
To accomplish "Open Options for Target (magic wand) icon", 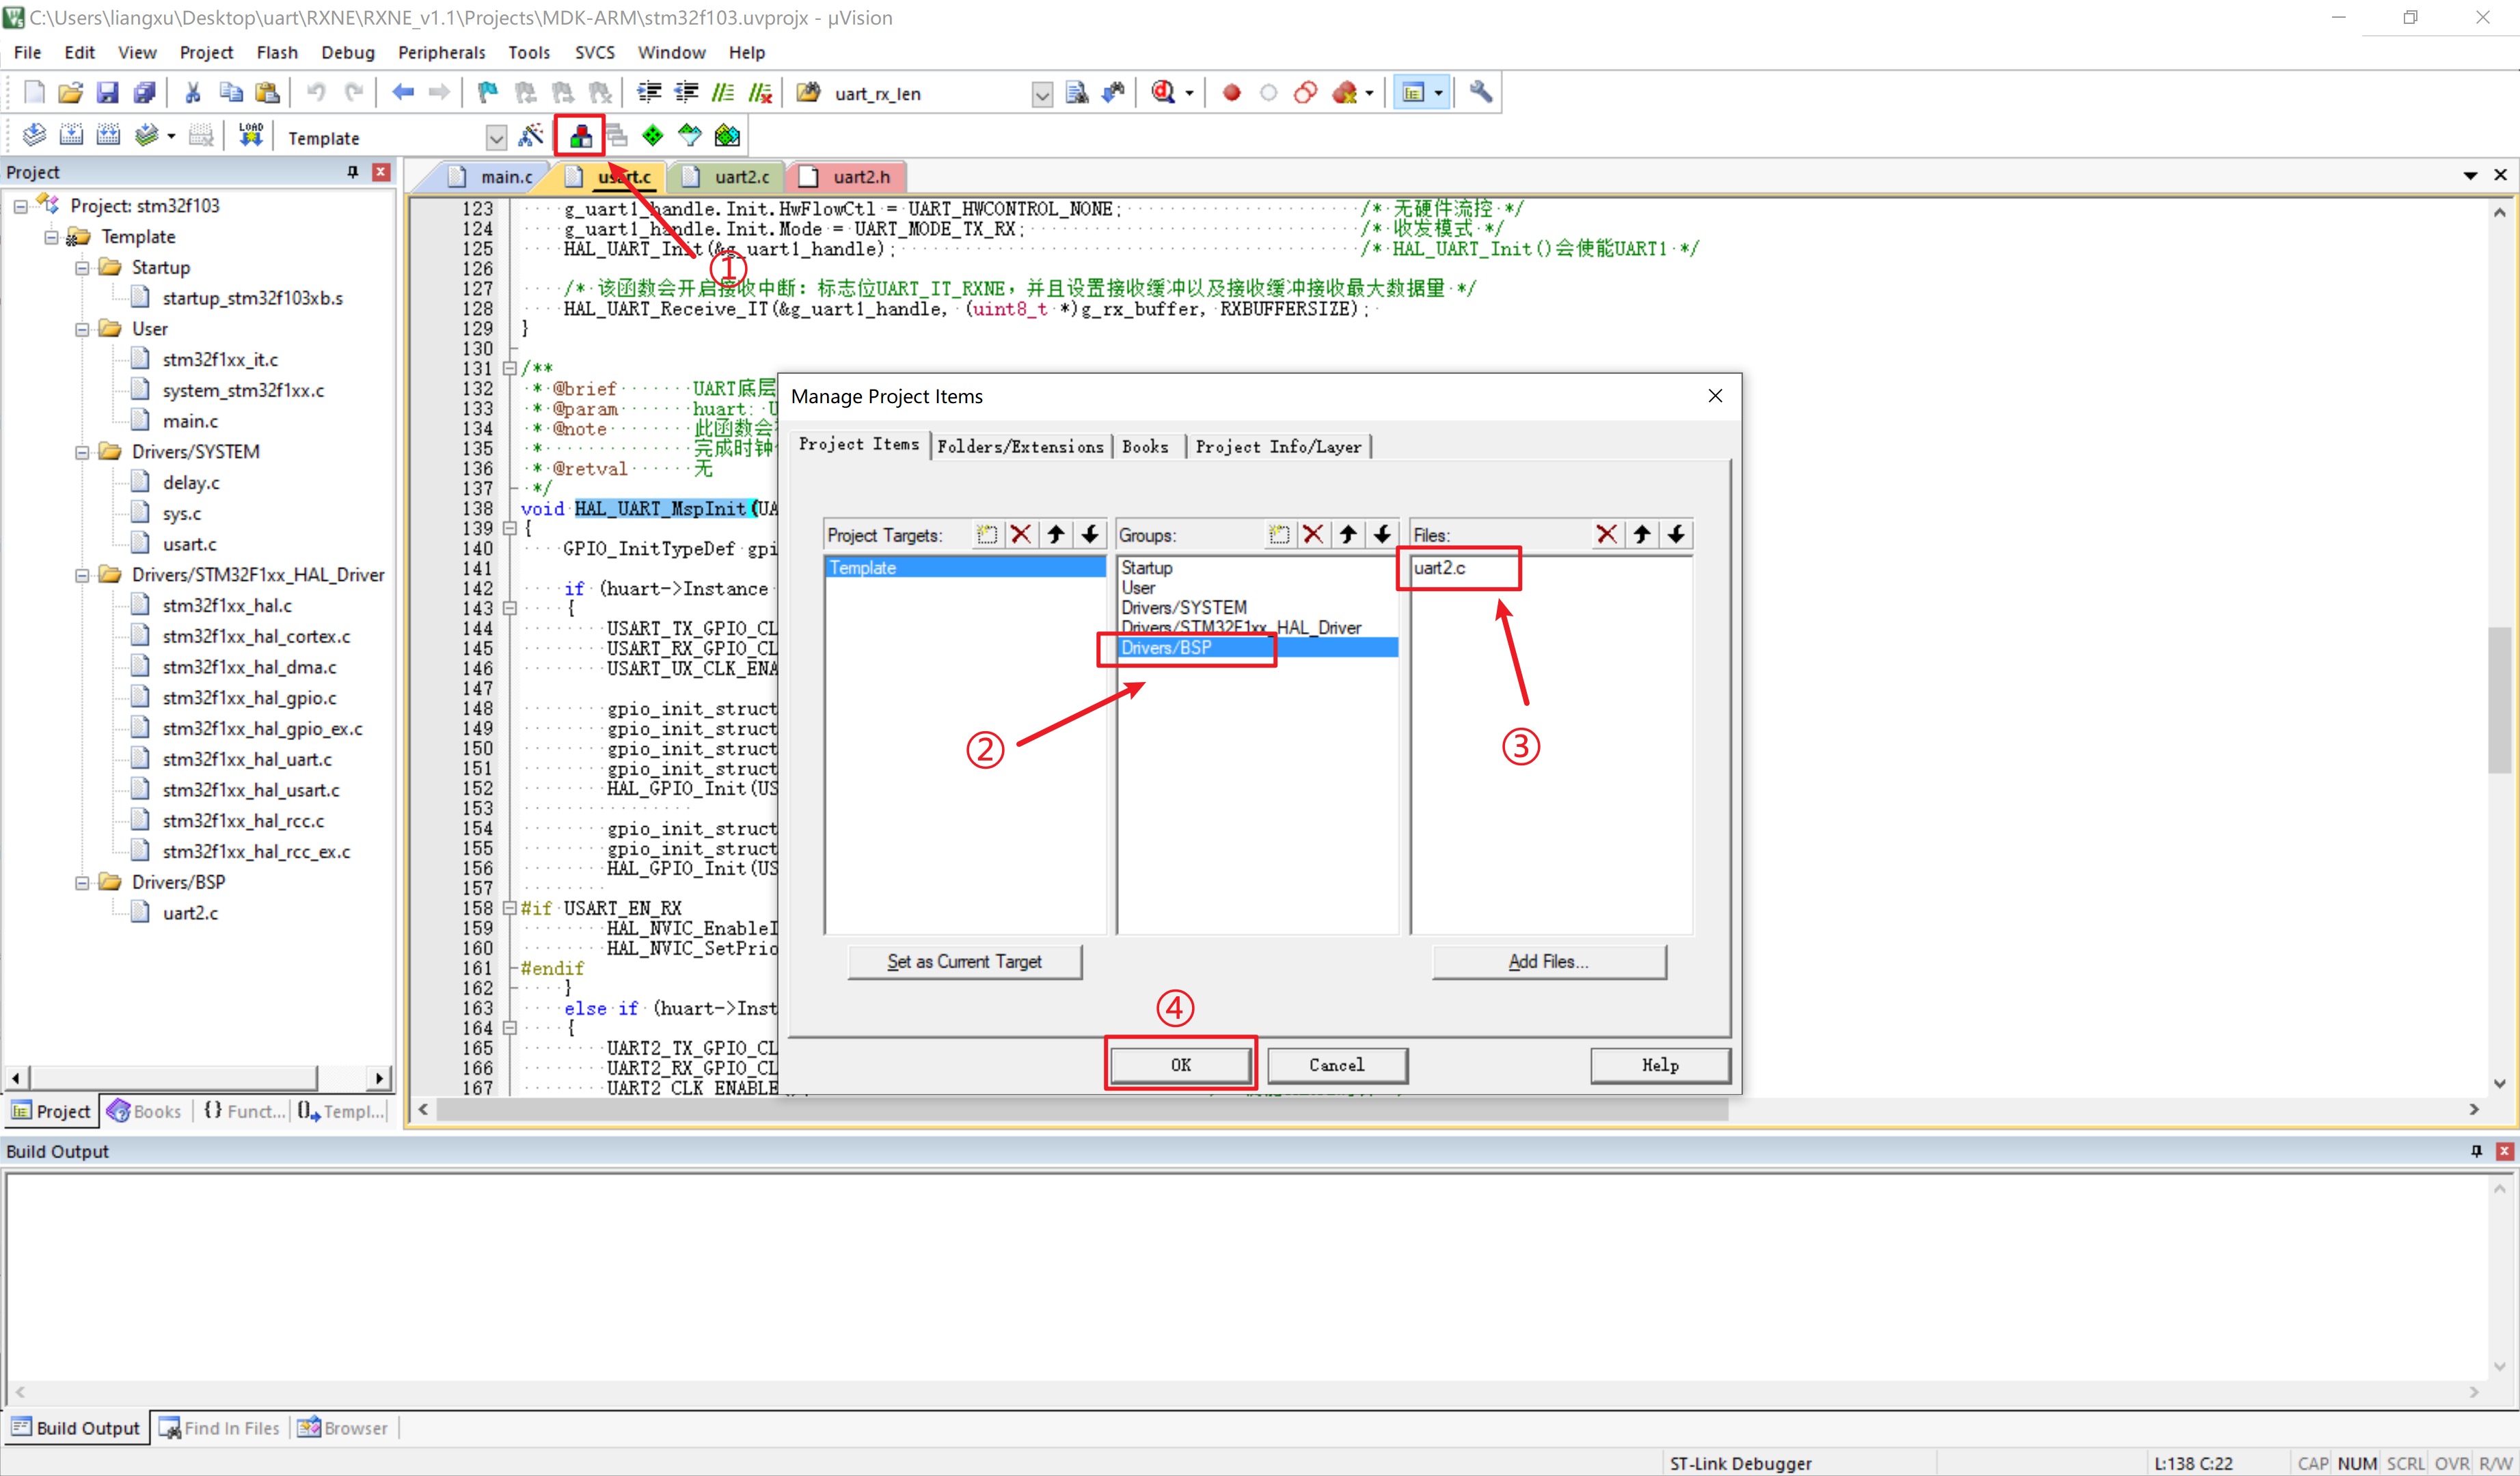I will [531, 135].
